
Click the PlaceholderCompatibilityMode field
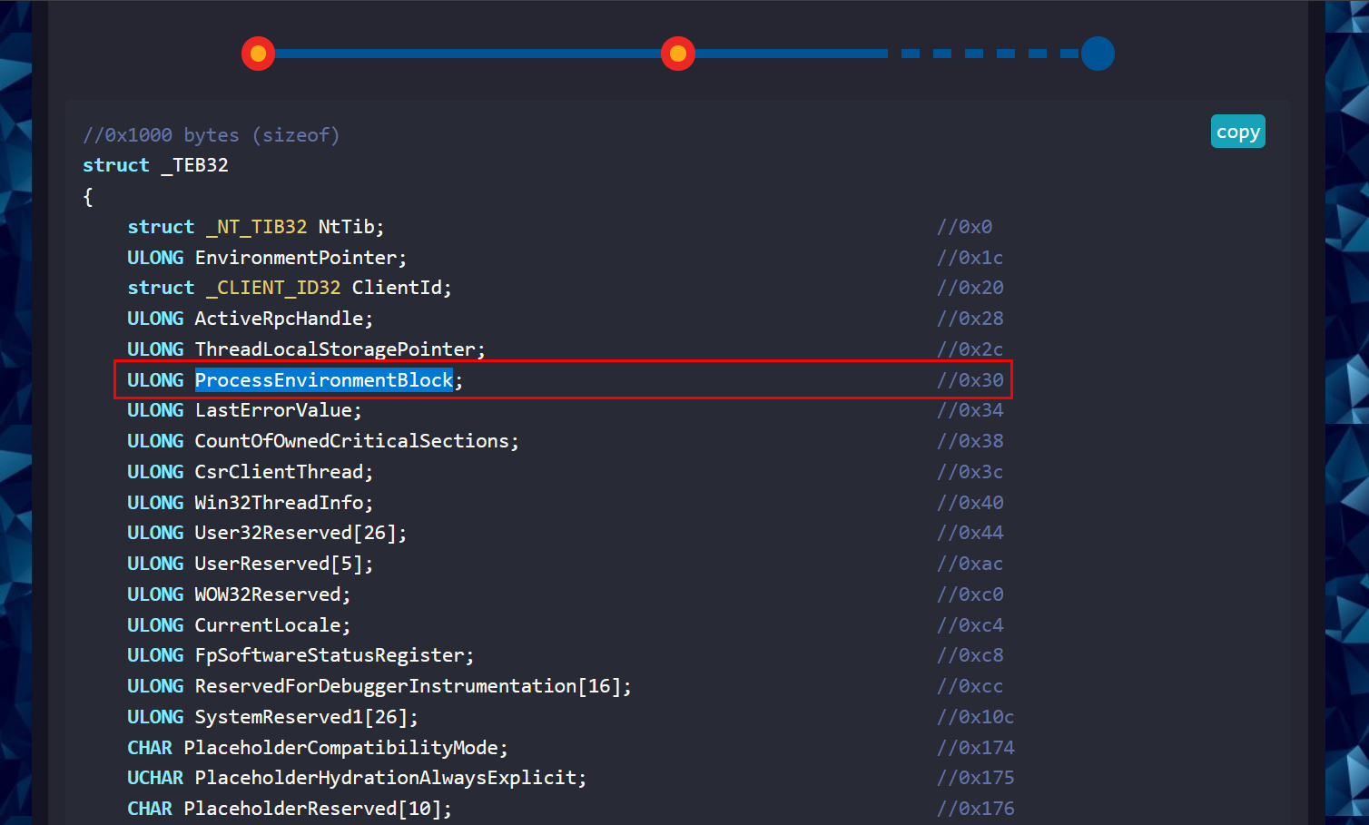(x=340, y=748)
